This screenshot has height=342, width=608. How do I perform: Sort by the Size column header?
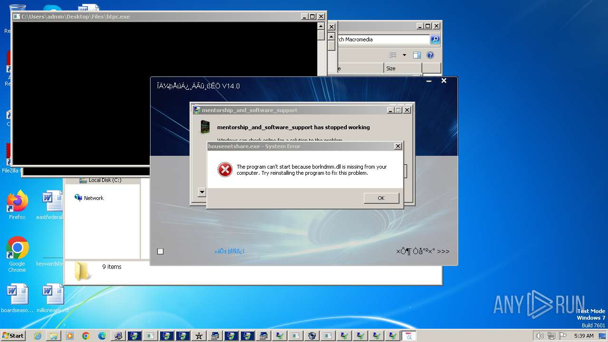coord(403,68)
